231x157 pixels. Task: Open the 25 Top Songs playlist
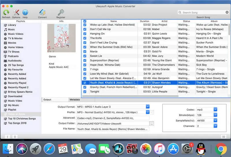(x=16, y=65)
